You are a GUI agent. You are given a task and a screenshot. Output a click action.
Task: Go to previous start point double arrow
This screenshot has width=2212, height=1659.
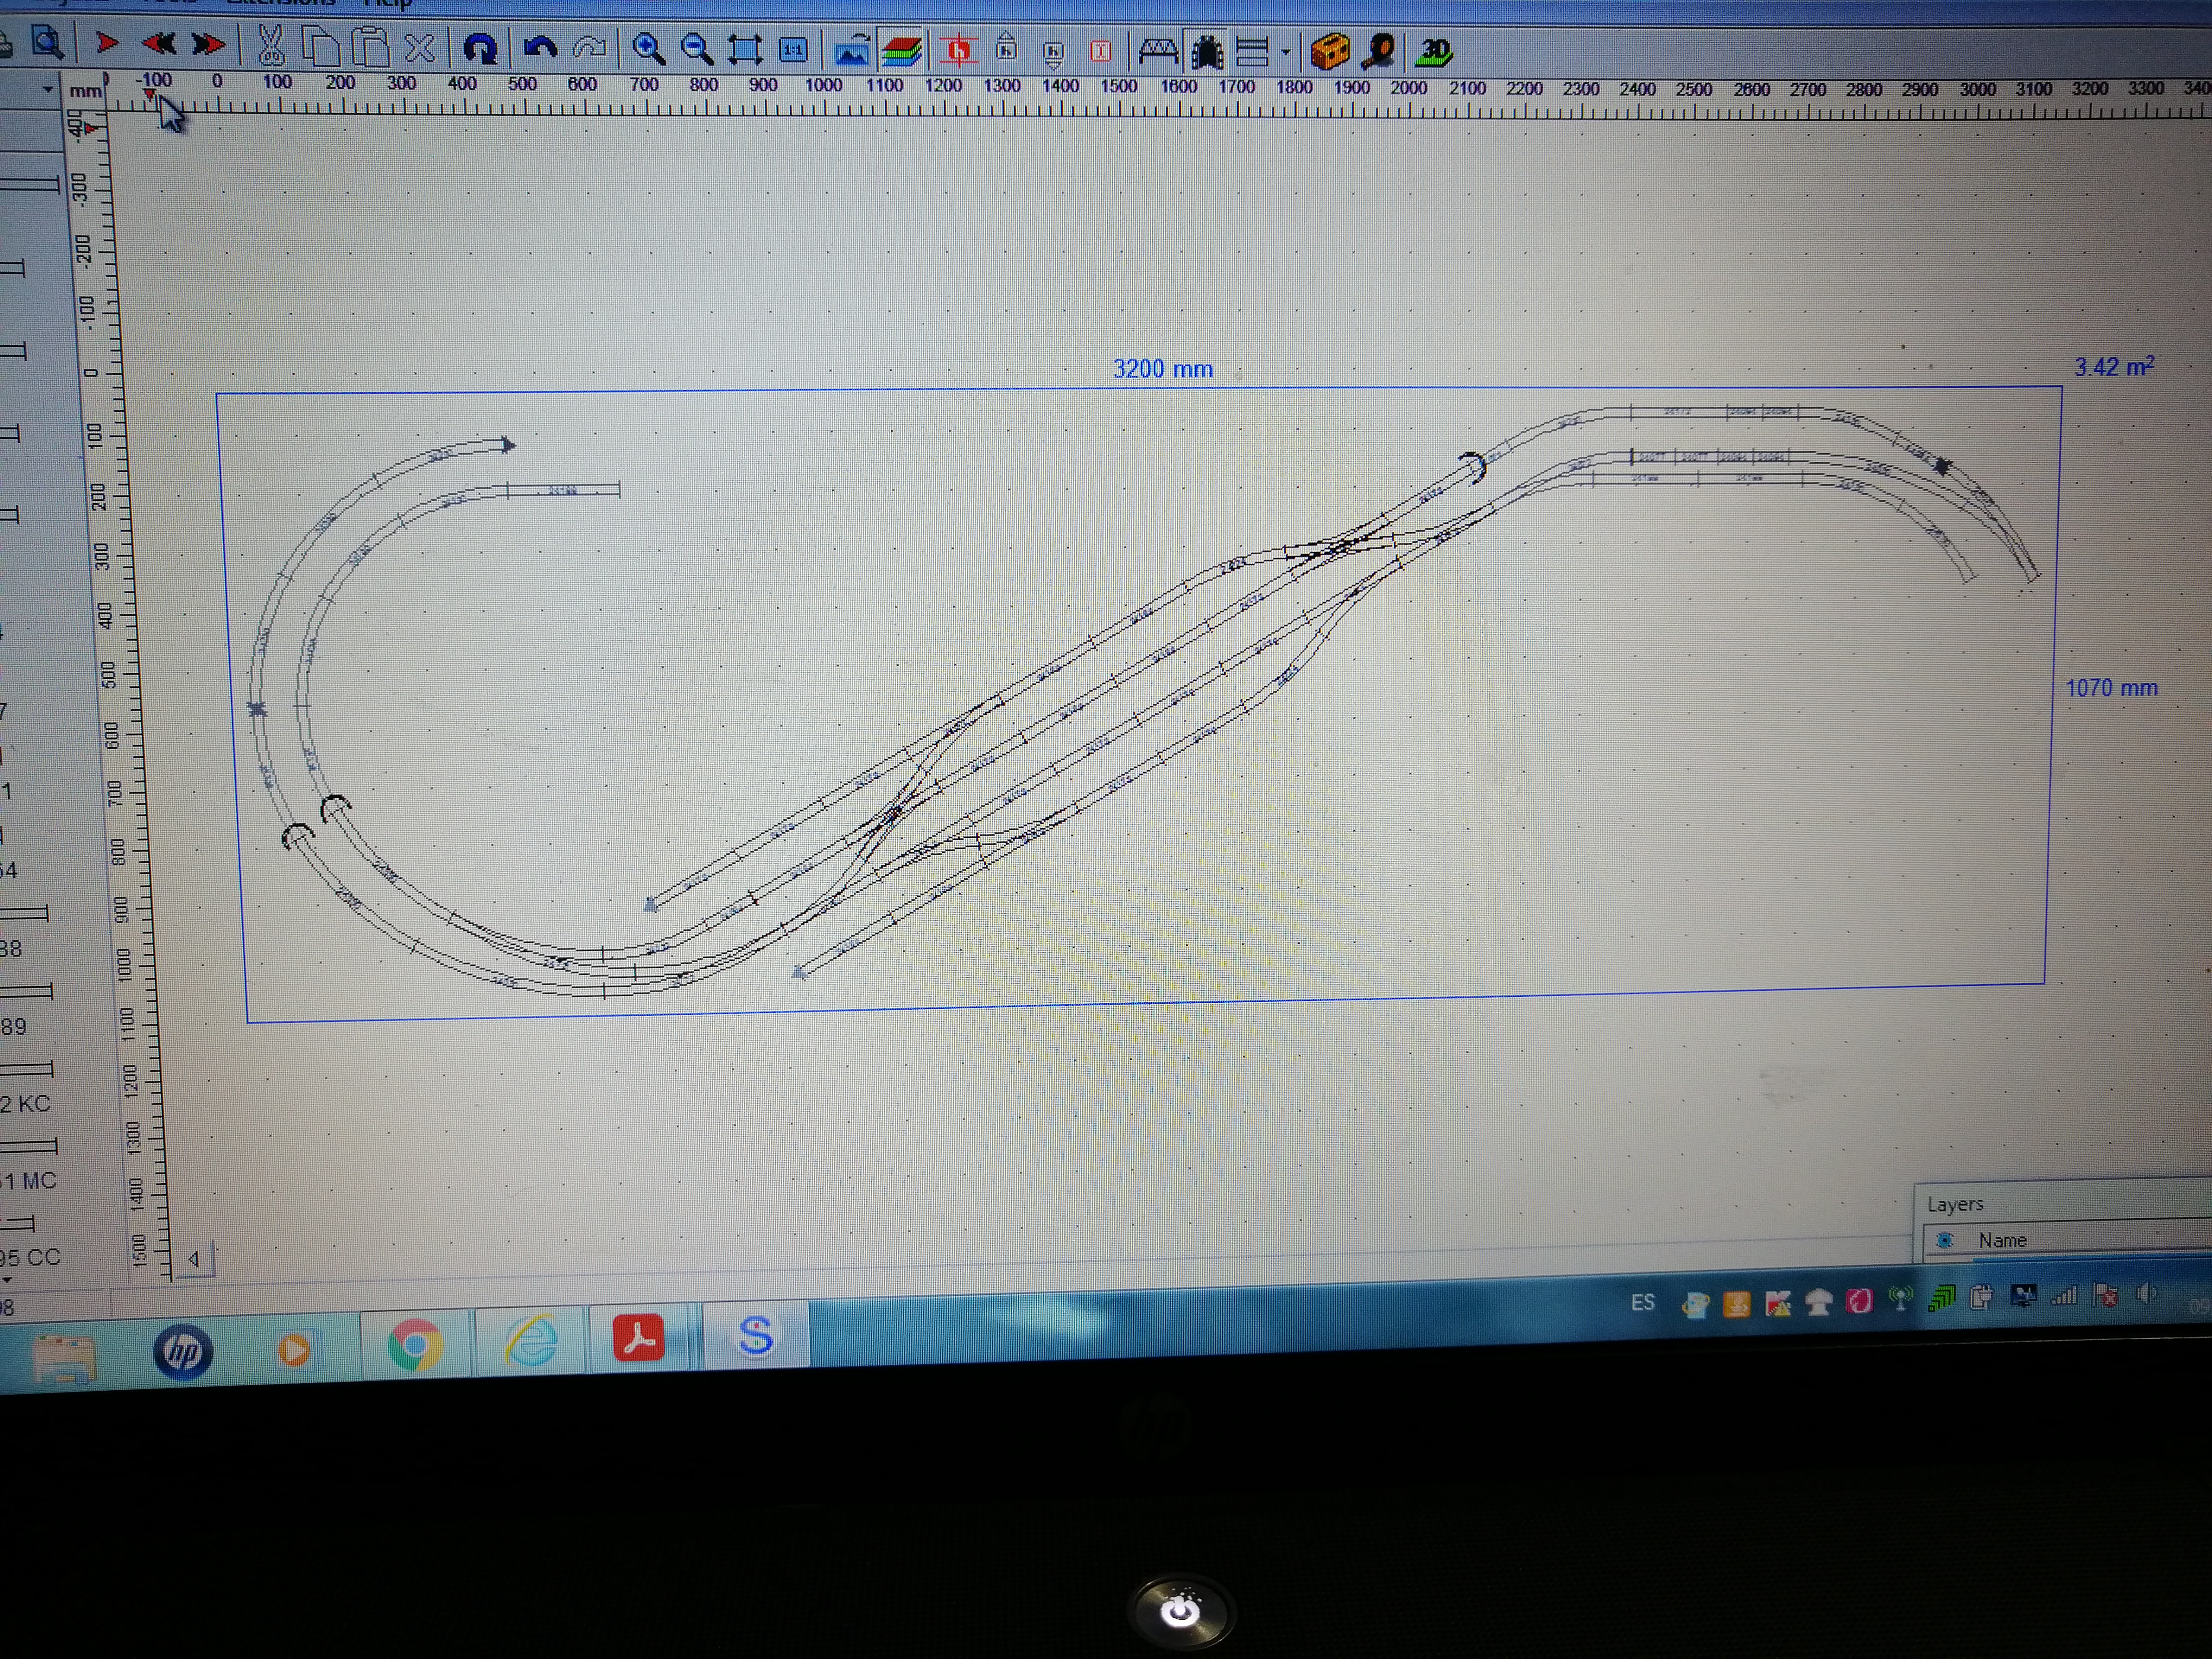coord(158,44)
